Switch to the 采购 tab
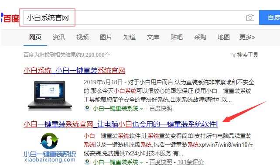The width and height of the screenshot is (280, 165). [200, 37]
